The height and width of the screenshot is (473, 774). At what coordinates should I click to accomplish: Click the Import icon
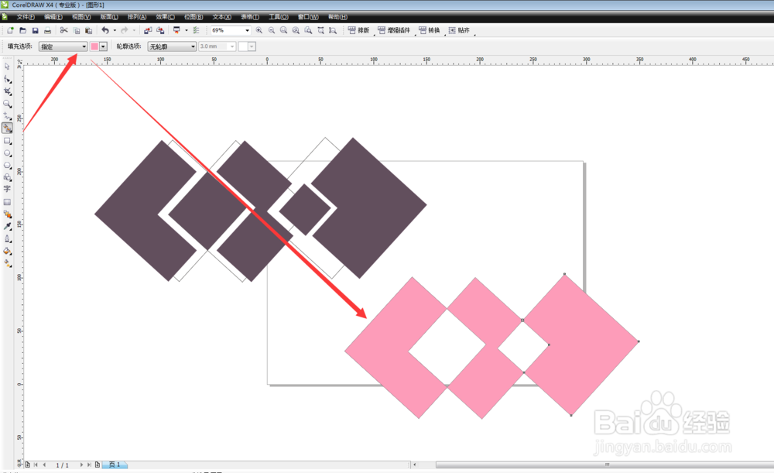[148, 31]
